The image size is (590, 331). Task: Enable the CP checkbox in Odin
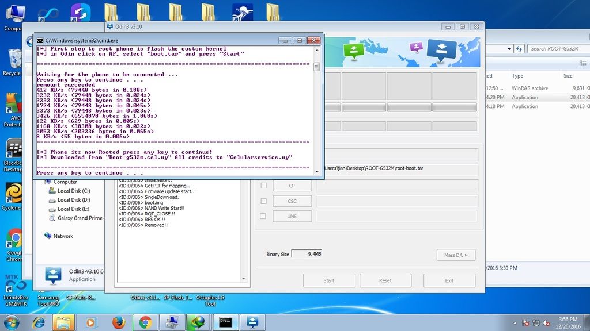tap(263, 186)
